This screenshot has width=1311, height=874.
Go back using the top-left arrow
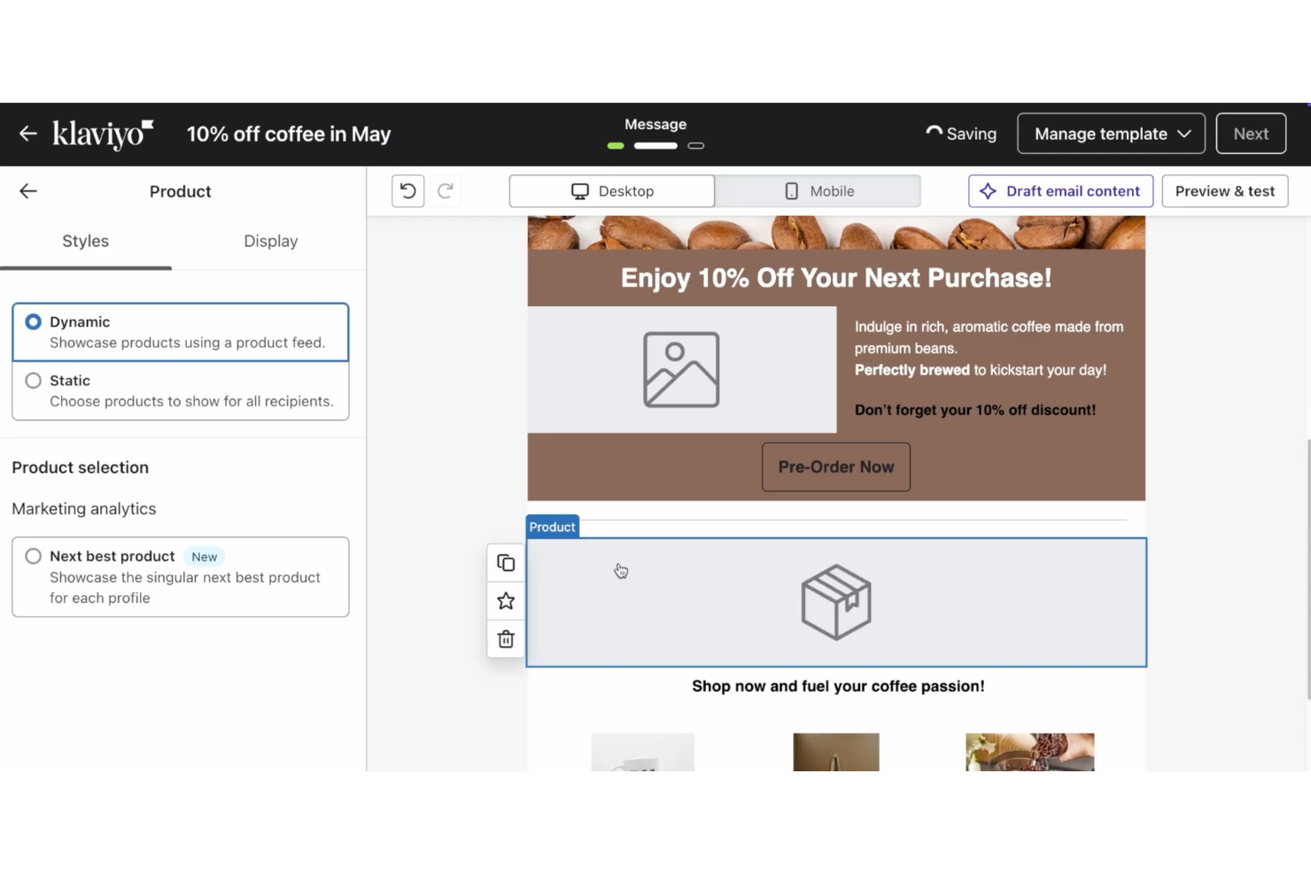(x=27, y=133)
